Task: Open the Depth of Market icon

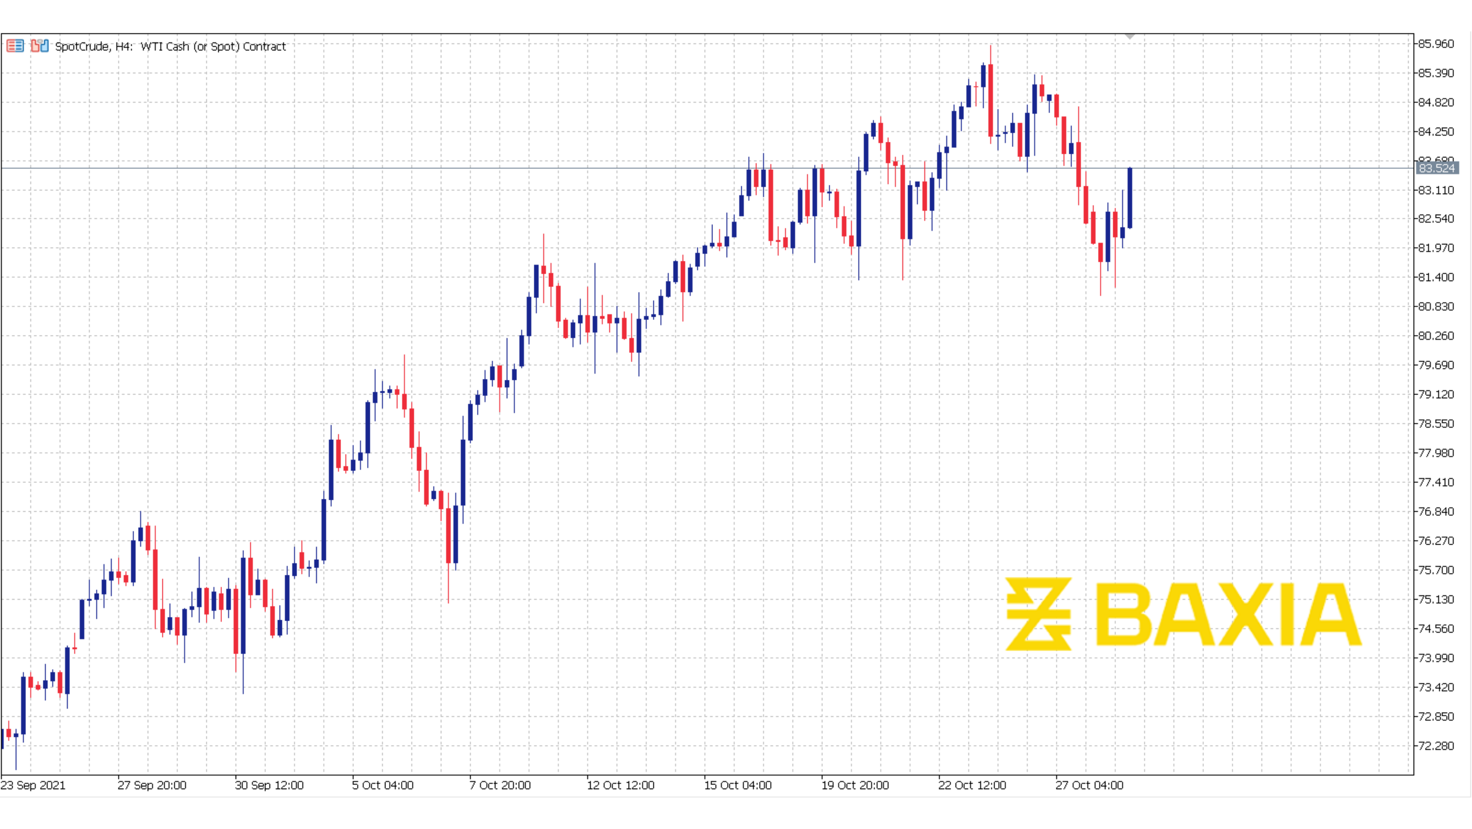Action: (15, 46)
